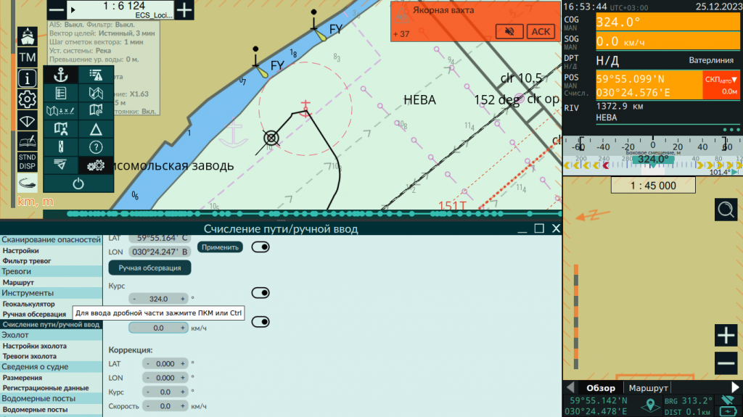Acknowledge alarm with ACK button

tap(541, 32)
